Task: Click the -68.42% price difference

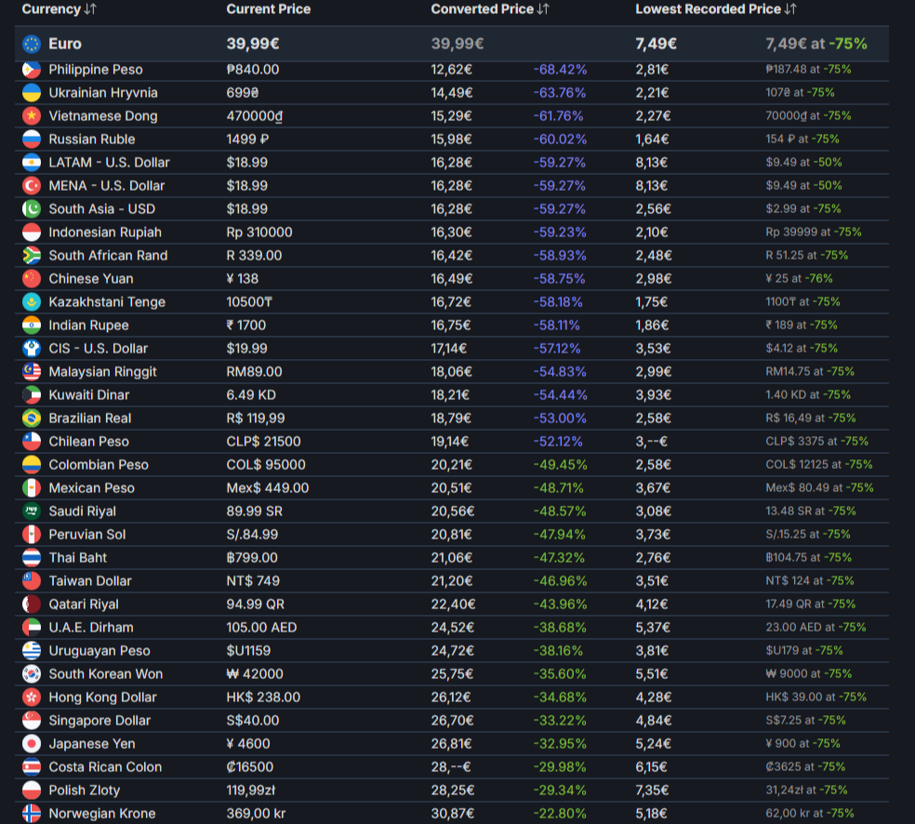Action: (x=560, y=70)
